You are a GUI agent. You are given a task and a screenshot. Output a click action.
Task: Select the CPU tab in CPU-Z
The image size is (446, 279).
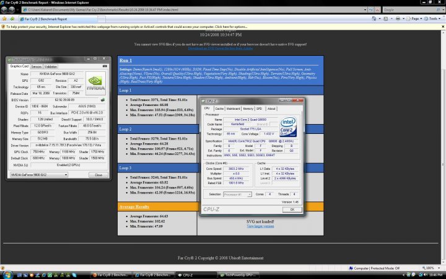pos(207,108)
